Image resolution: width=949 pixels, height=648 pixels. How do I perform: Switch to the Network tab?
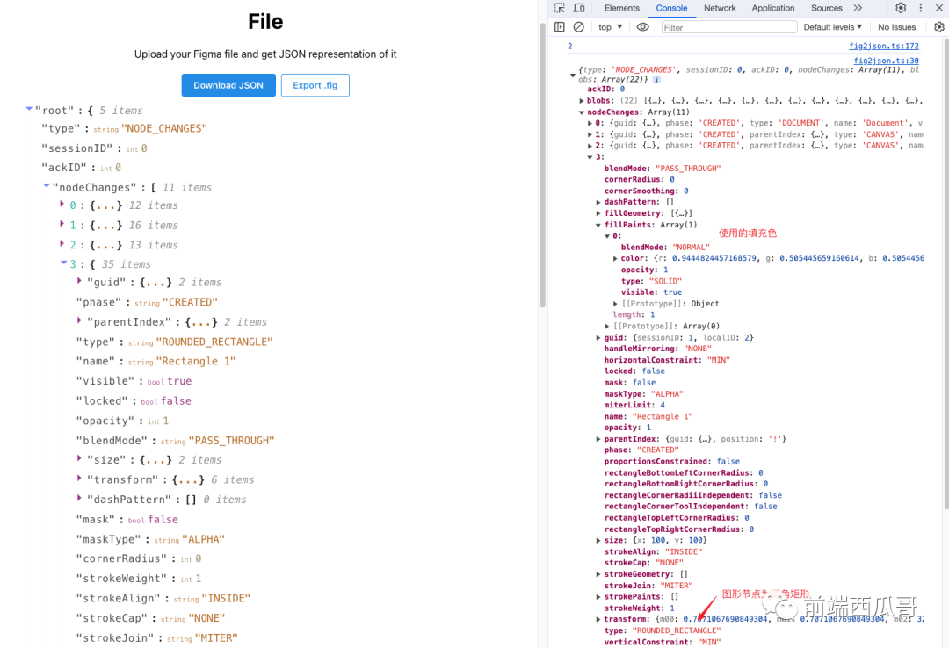(720, 8)
